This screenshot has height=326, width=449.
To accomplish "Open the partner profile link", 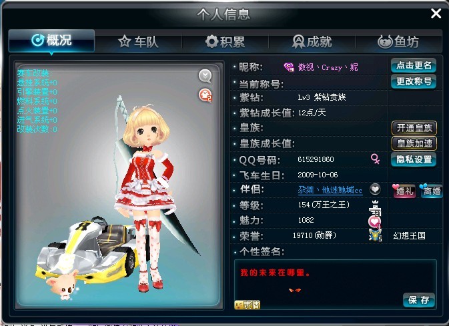I will click(330, 190).
